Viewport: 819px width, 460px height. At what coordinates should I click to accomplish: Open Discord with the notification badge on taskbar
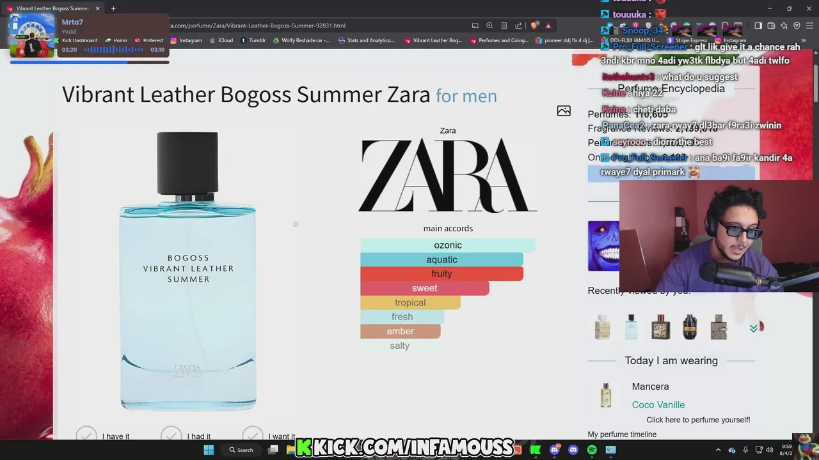(555, 450)
